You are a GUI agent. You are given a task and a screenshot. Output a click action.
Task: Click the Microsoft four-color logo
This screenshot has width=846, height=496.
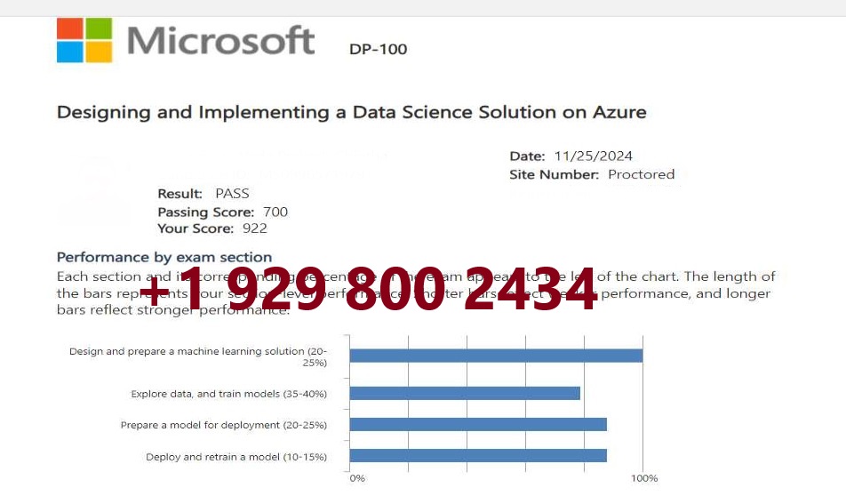84,41
